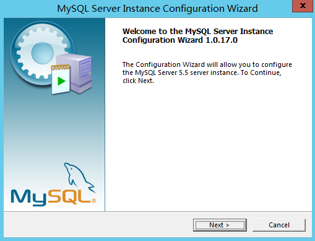Click the green LED on the server tower
This screenshot has width=315, height=241.
pos(90,73)
